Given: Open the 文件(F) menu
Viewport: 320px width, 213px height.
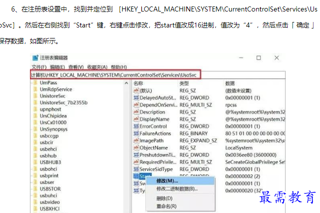Looking at the screenshot, I should tap(39, 67).
